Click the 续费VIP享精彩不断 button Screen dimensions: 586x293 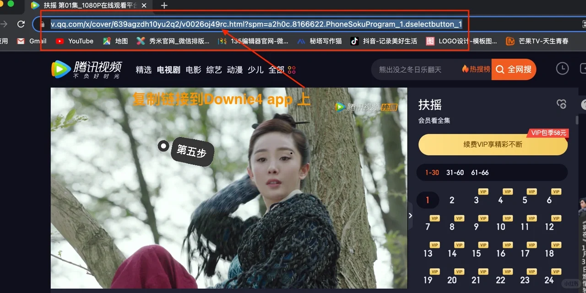493,144
